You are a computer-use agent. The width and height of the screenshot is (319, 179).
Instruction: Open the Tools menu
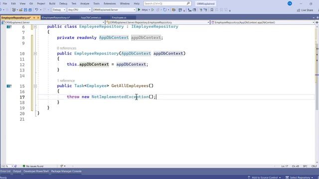[96, 3]
